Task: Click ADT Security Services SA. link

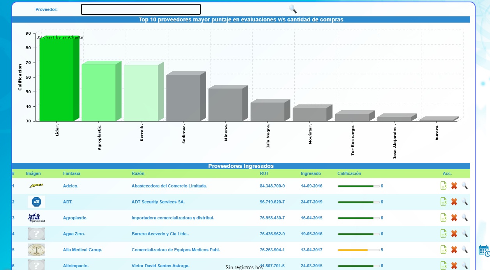Action: click(x=158, y=202)
